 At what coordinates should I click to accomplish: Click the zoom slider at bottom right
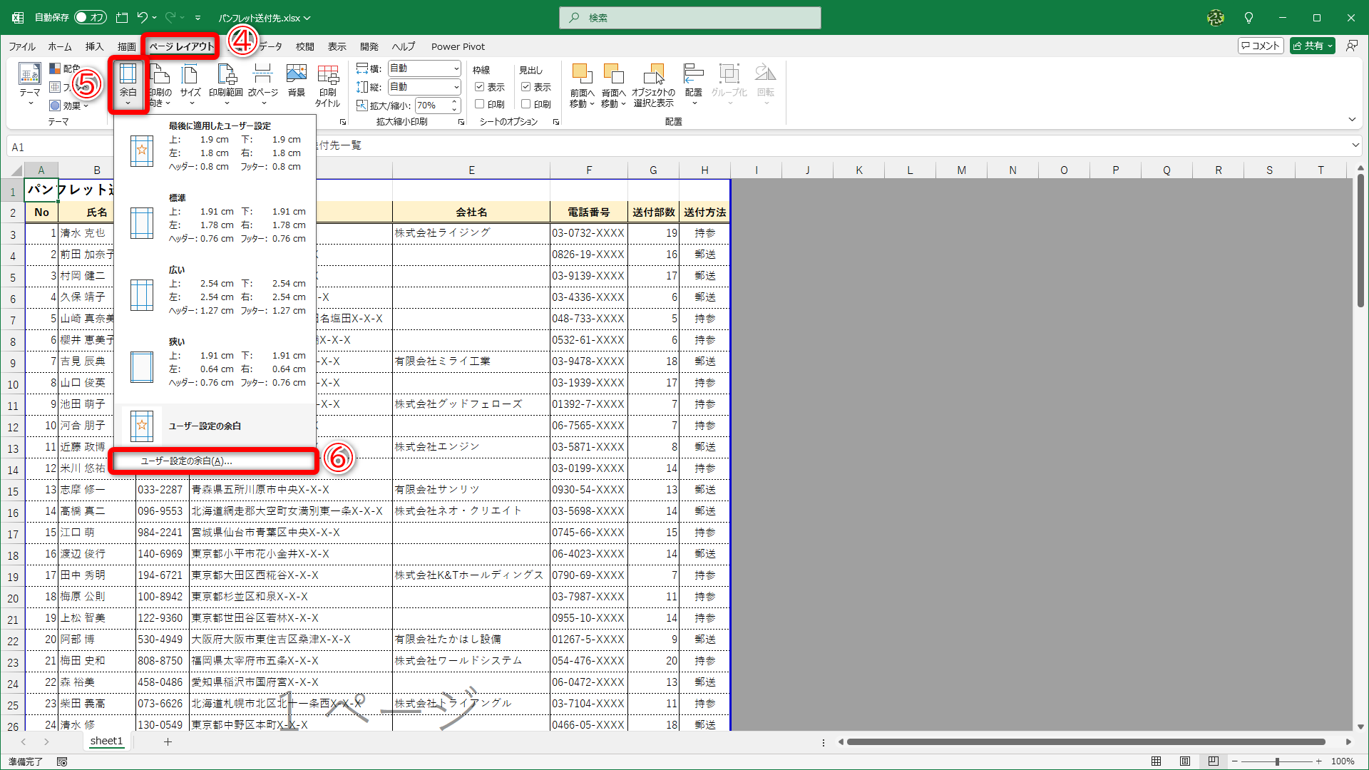click(x=1276, y=761)
